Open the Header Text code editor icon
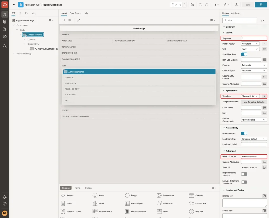 [264, 196]
